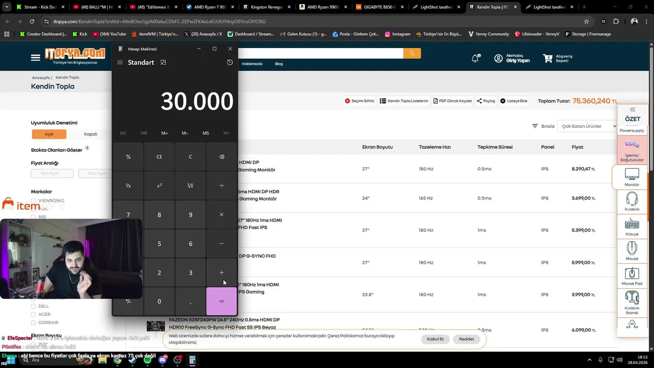Click the orange search magnifier button
This screenshot has height=368, width=654.
pos(412,53)
